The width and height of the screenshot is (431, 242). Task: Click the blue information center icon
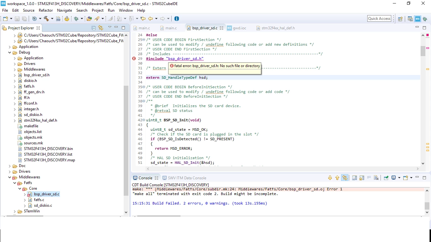tap(177, 19)
